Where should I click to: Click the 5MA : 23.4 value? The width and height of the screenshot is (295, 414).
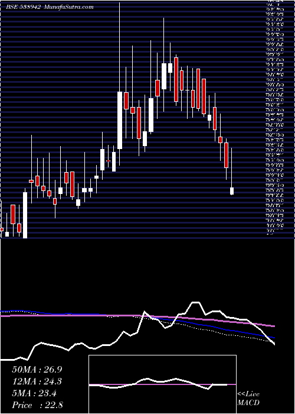tap(34, 393)
